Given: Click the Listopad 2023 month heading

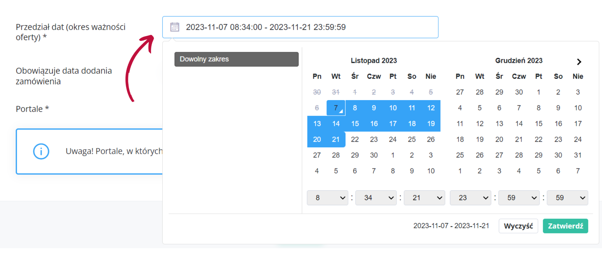Looking at the screenshot, I should 374,61.
